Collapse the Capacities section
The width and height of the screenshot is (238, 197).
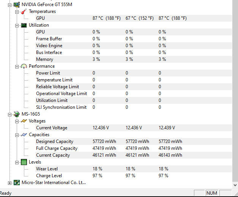click(17, 135)
